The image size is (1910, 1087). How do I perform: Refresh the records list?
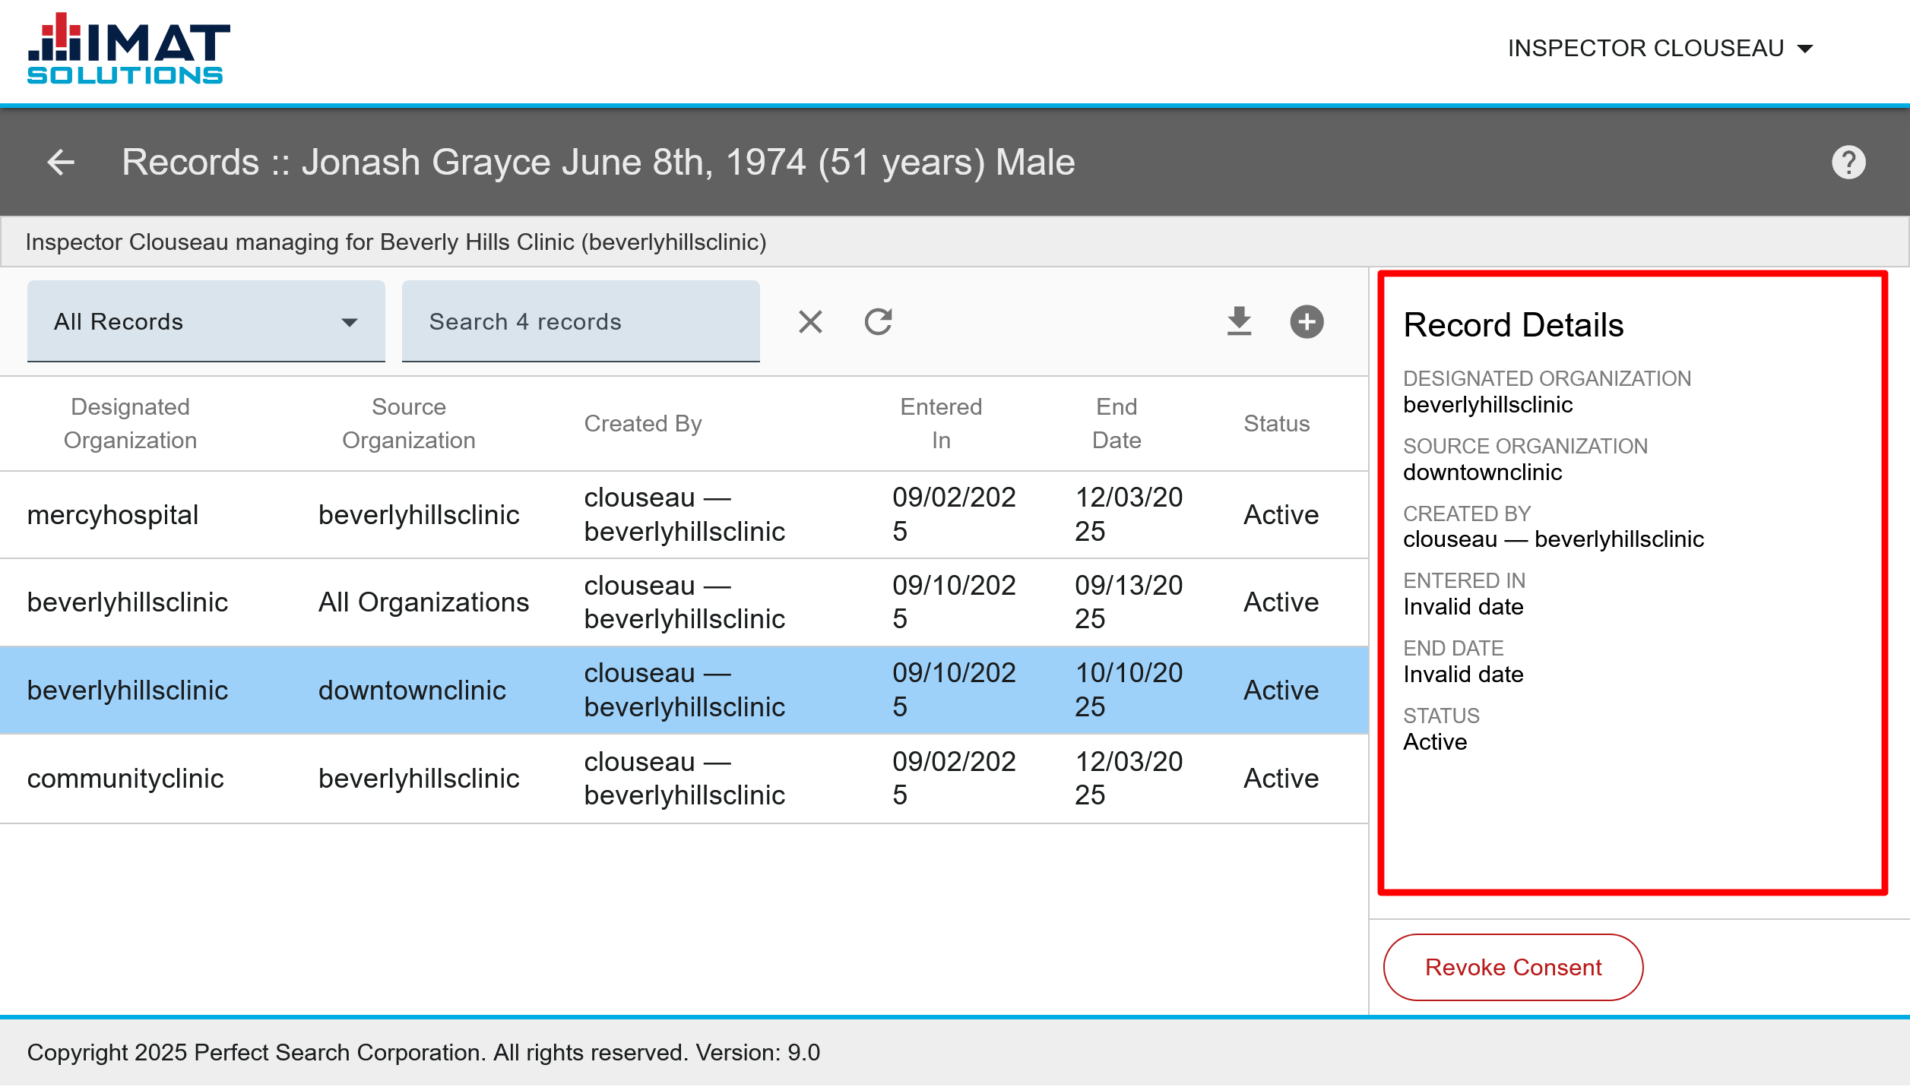coord(878,321)
